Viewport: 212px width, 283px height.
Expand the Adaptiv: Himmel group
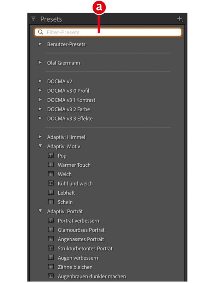40,137
